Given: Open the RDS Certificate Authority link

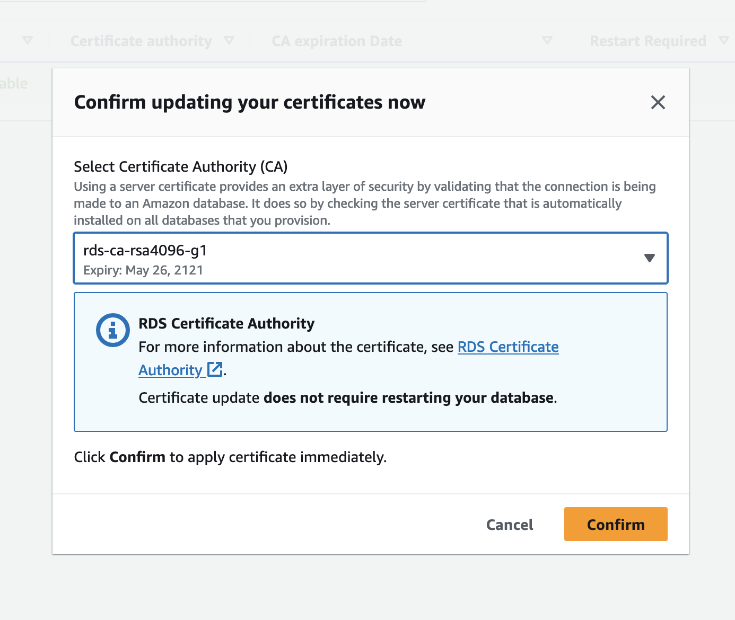Looking at the screenshot, I should pos(507,347).
